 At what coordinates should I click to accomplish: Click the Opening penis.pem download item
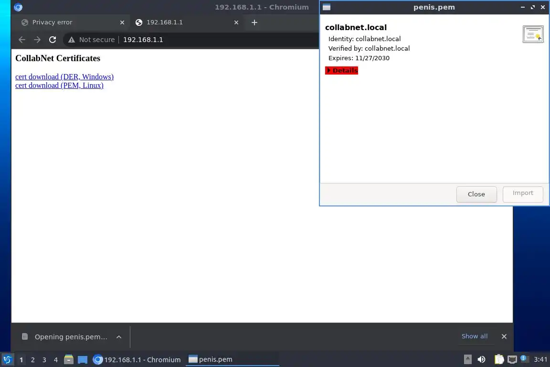pyautogui.click(x=71, y=337)
